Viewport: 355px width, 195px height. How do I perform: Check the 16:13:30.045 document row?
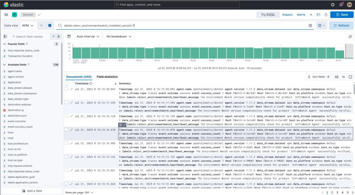click(x=66, y=89)
